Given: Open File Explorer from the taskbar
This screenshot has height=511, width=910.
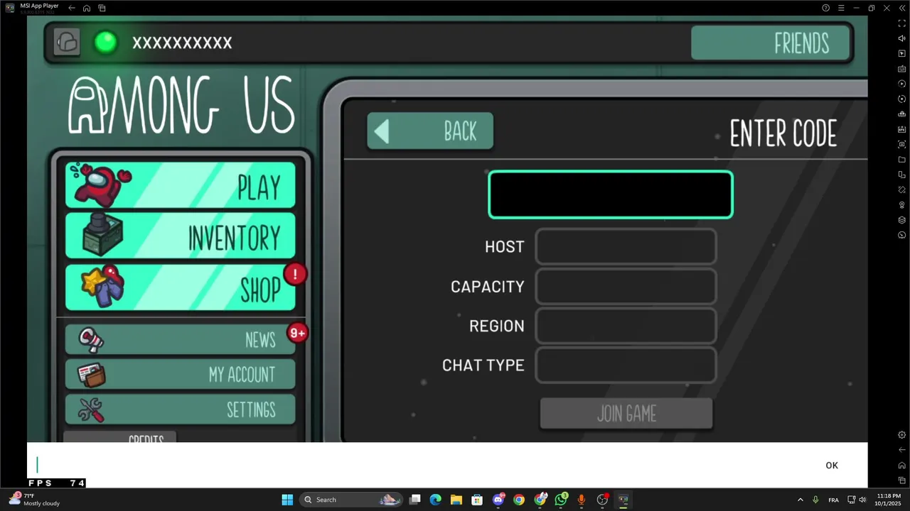Looking at the screenshot, I should pyautogui.click(x=456, y=500).
